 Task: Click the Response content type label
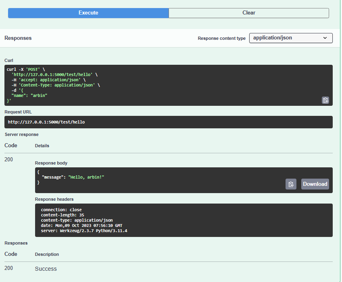click(x=221, y=38)
